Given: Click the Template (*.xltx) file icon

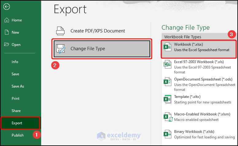Looking at the screenshot, I should (x=167, y=99).
